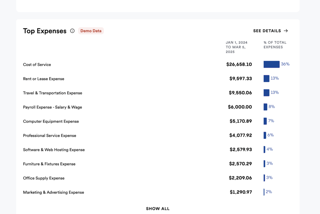Image resolution: width=320 pixels, height=214 pixels.
Task: Click the $1,290.97 amount
Action: point(241,192)
